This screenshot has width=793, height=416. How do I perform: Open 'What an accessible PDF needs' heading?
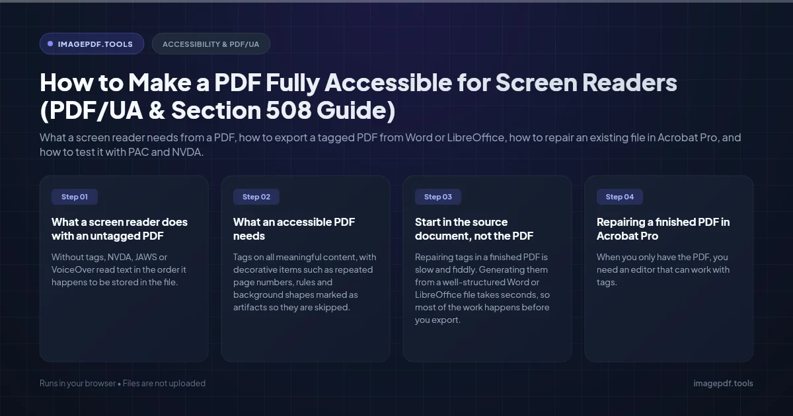(294, 229)
